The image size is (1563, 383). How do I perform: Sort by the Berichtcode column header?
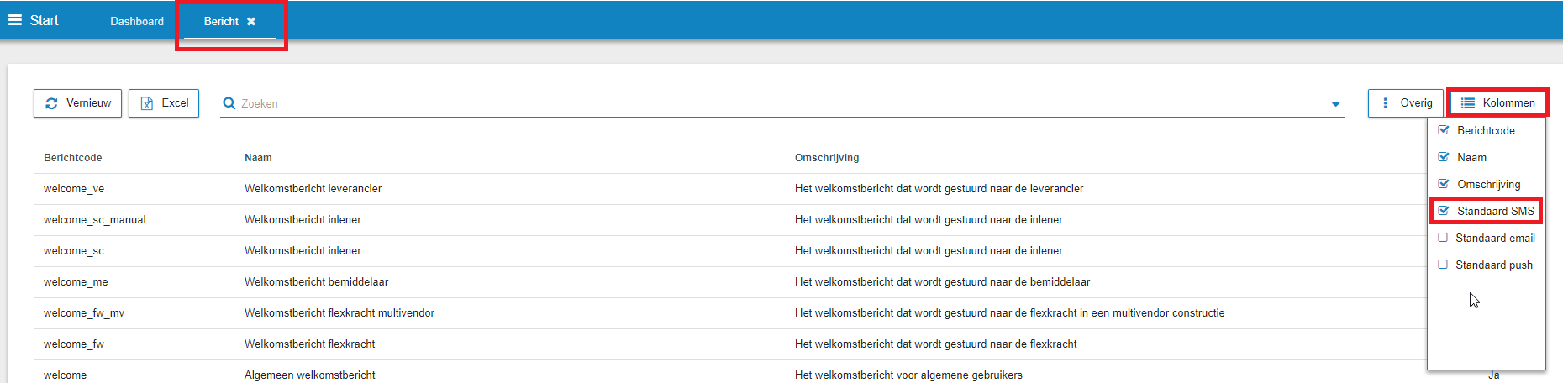point(73,158)
